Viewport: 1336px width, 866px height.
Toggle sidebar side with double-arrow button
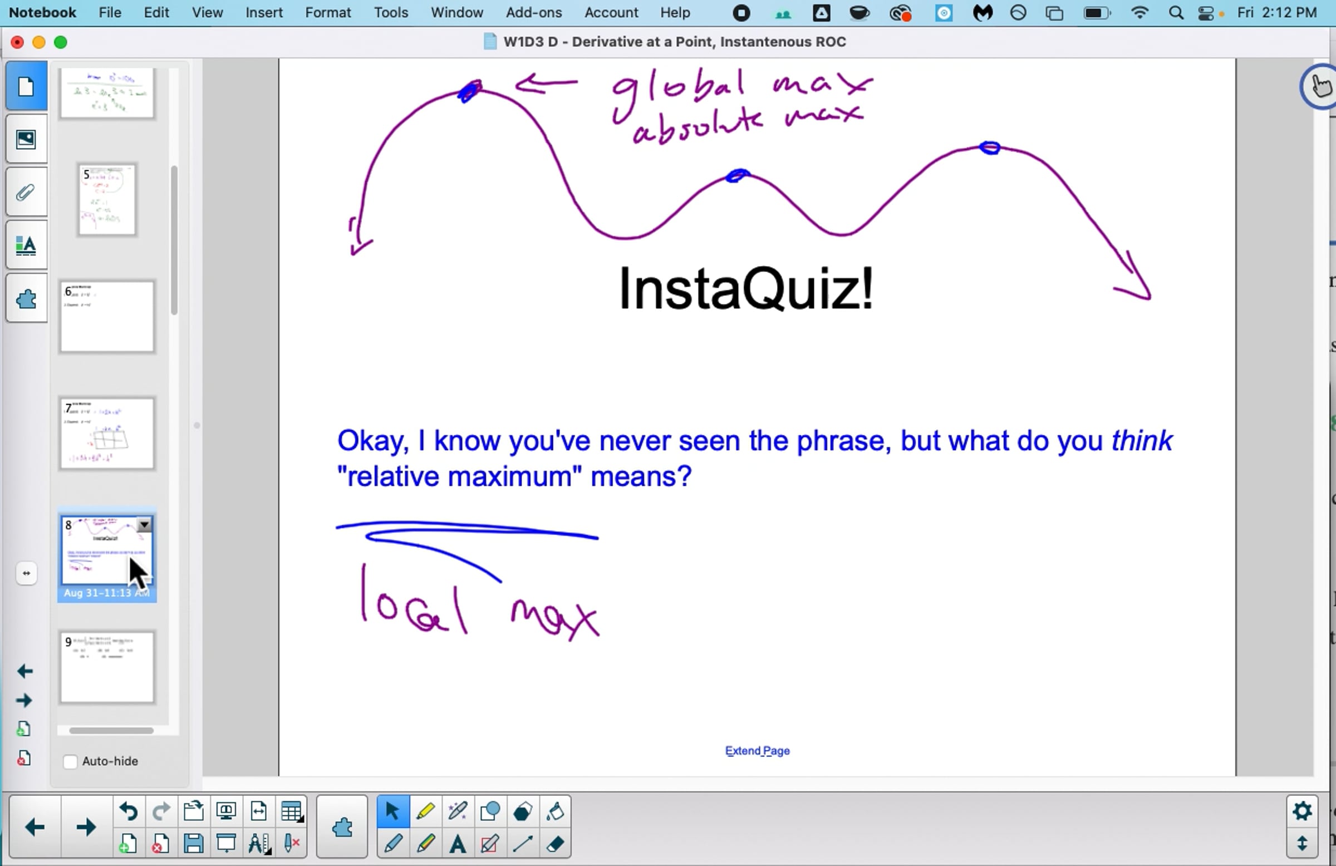click(26, 573)
